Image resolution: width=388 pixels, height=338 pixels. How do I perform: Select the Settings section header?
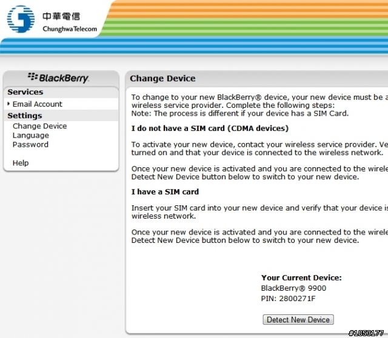pos(25,116)
